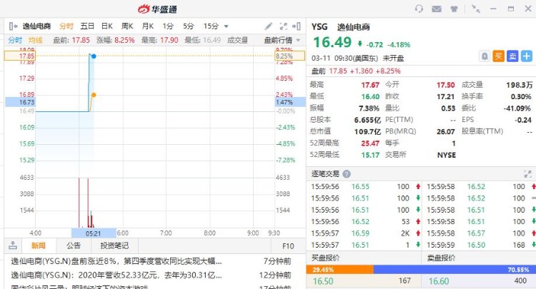Collapse left sidebar panel icon
Viewport: 536px width, 289px height.
coord(14,26)
